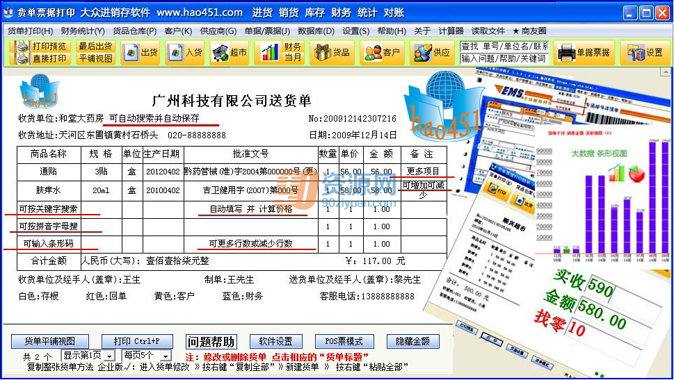Switch to POS票模式
The width and height of the screenshot is (674, 380).
(344, 341)
